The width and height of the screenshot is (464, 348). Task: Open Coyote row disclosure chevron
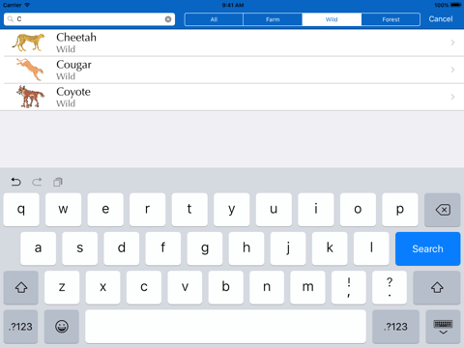[x=452, y=97]
